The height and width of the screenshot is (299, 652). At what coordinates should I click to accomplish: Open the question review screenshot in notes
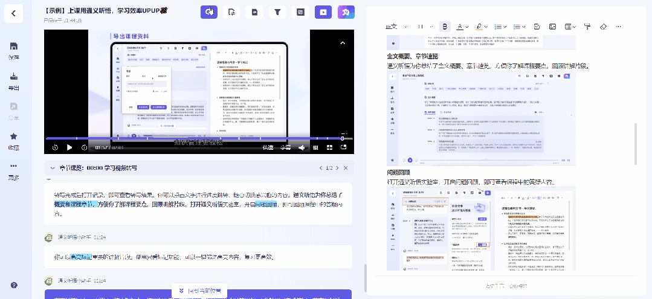pyautogui.click(x=482, y=229)
